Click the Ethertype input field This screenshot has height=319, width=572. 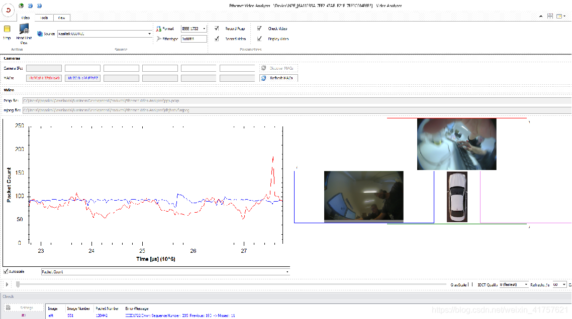coord(194,39)
